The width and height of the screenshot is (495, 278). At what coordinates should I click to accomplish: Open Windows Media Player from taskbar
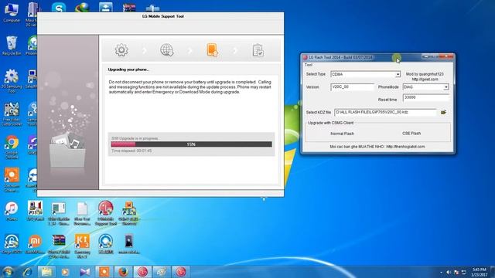65,272
